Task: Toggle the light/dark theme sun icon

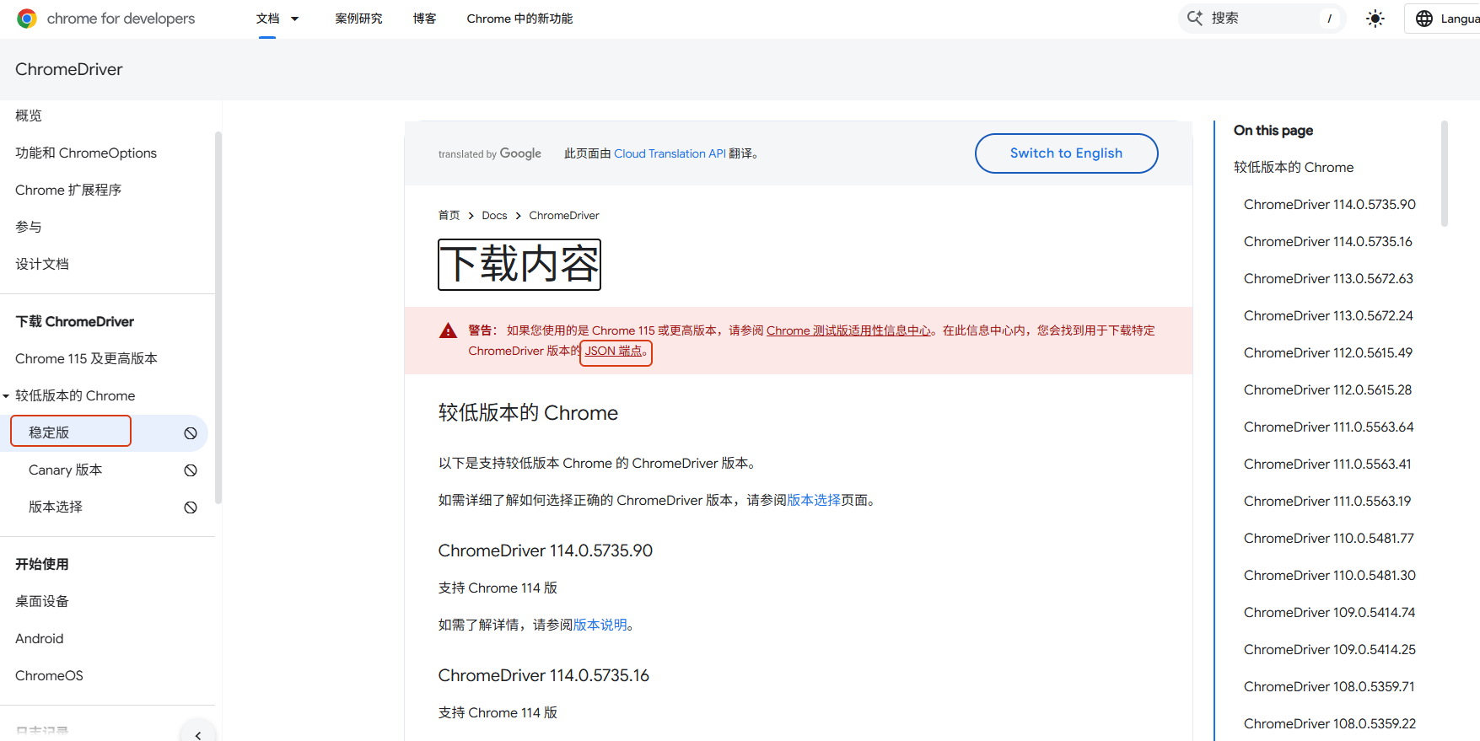Action: 1375,19
